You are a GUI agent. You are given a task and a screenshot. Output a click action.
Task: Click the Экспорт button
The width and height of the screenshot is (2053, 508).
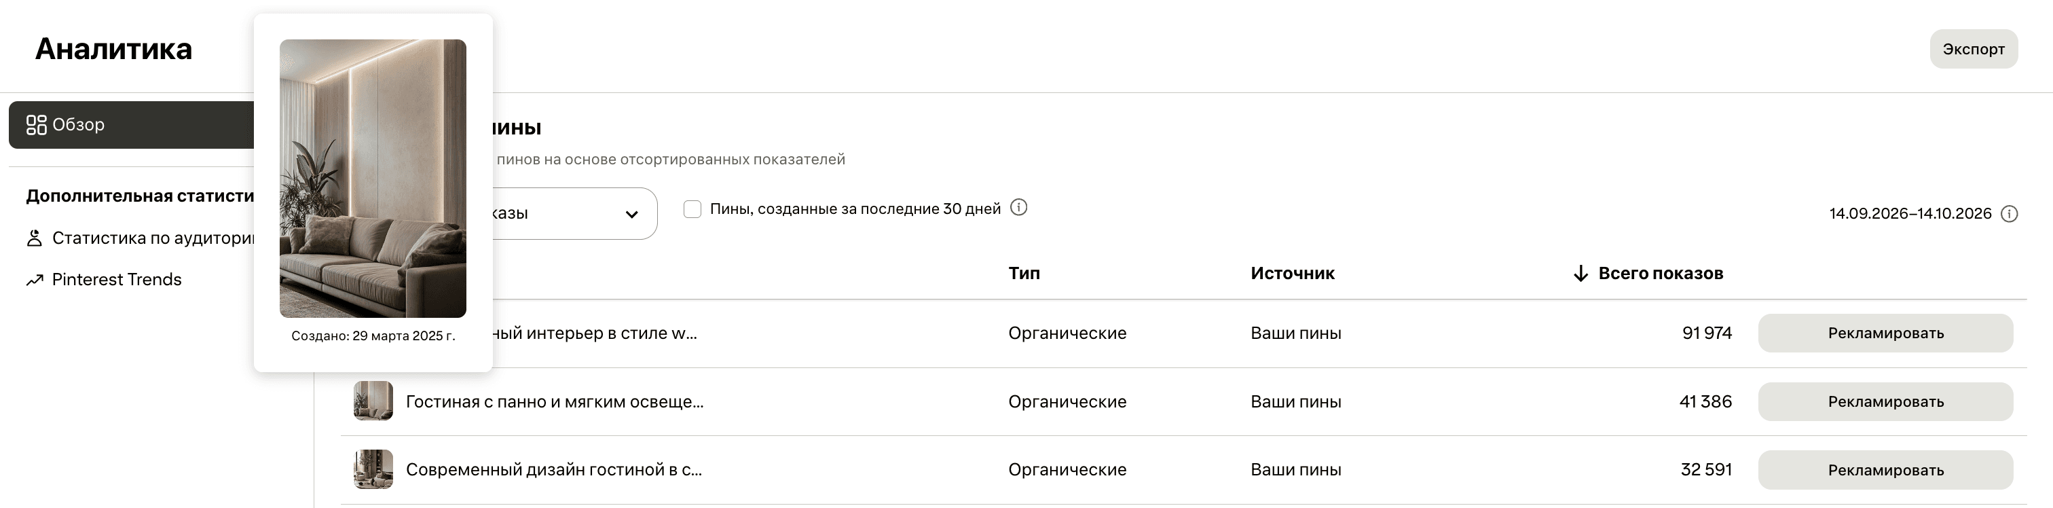click(x=1974, y=50)
